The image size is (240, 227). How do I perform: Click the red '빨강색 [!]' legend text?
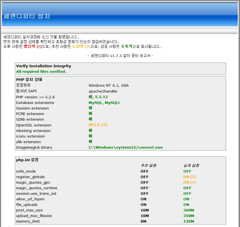(32, 46)
